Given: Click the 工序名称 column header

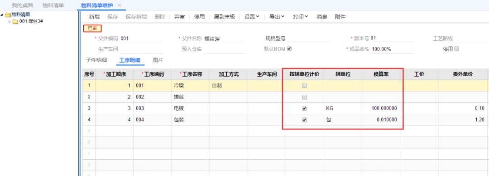Looking at the screenshot, I should pyautogui.click(x=191, y=74).
